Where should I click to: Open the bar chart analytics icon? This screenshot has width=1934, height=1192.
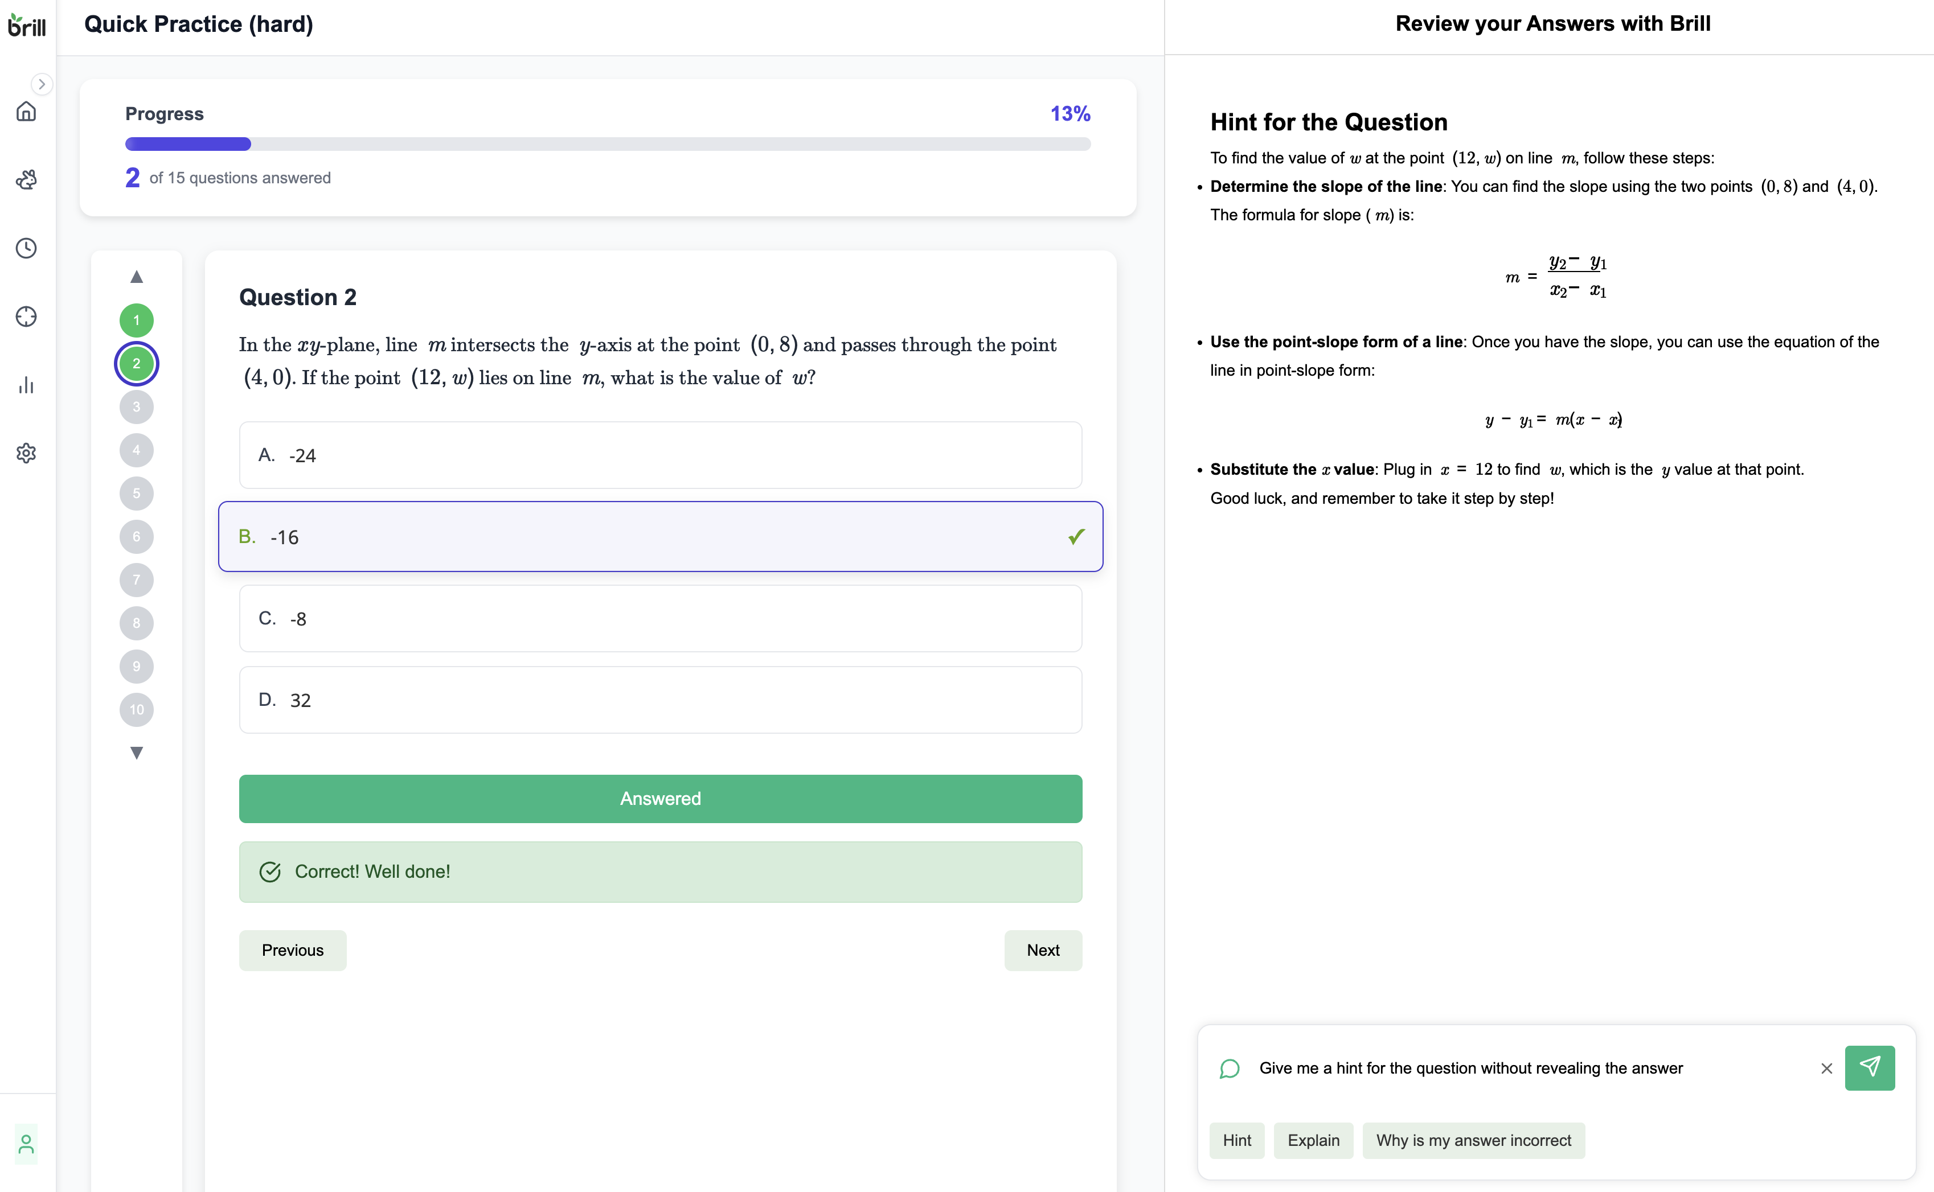click(x=26, y=385)
